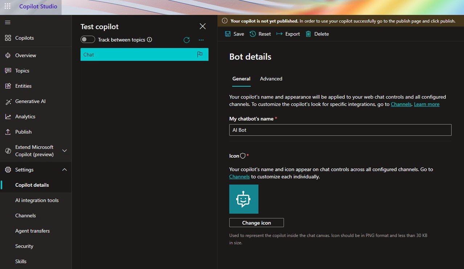Click the flag icon in Chat bar
This screenshot has height=269, width=464.
200,54
